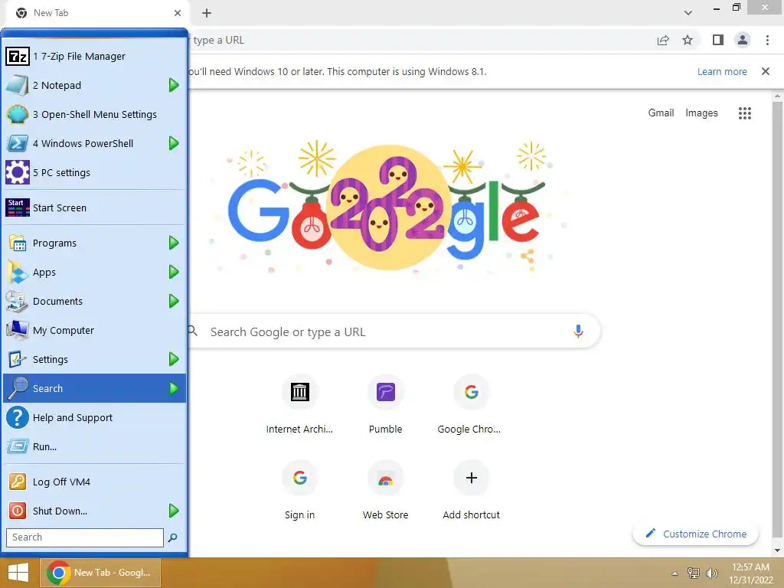Start voice search with microphone icon
This screenshot has width=784, height=588.
pyautogui.click(x=578, y=331)
